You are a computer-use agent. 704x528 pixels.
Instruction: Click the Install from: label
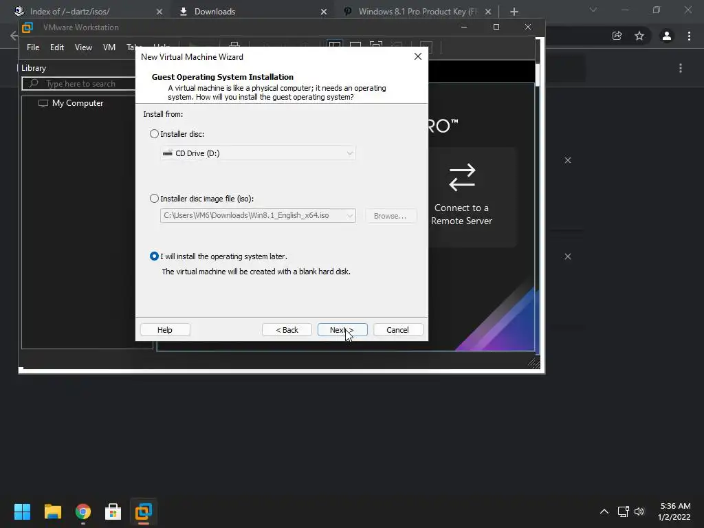(163, 114)
